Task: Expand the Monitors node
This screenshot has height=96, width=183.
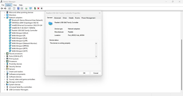Action: pos(4,15)
